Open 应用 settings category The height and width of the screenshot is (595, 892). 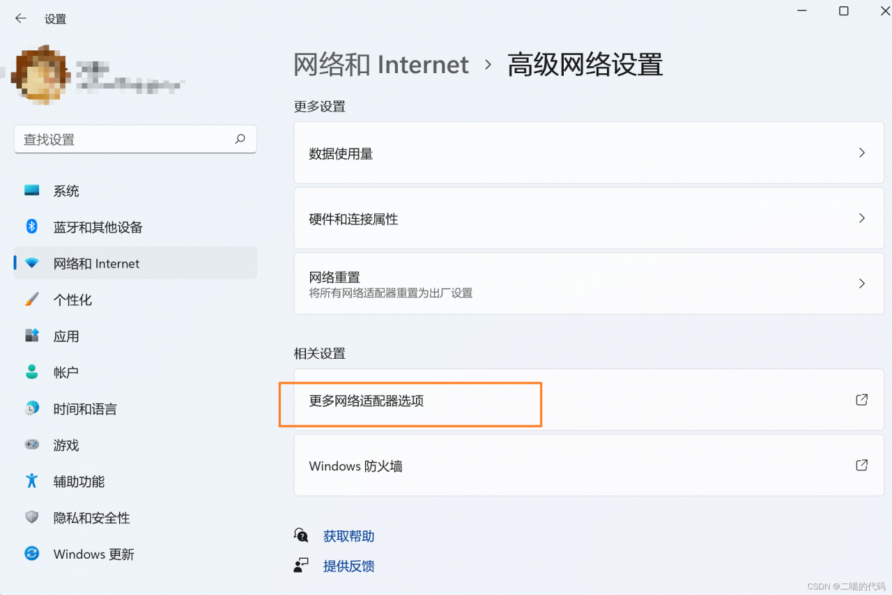tap(135, 336)
